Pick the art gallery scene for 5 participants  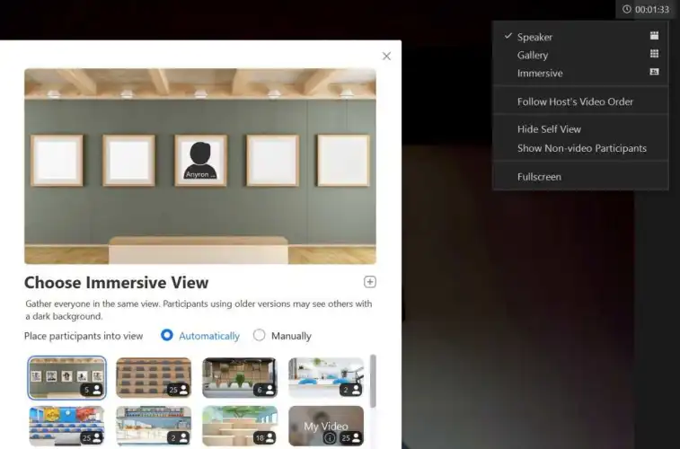[66, 377]
